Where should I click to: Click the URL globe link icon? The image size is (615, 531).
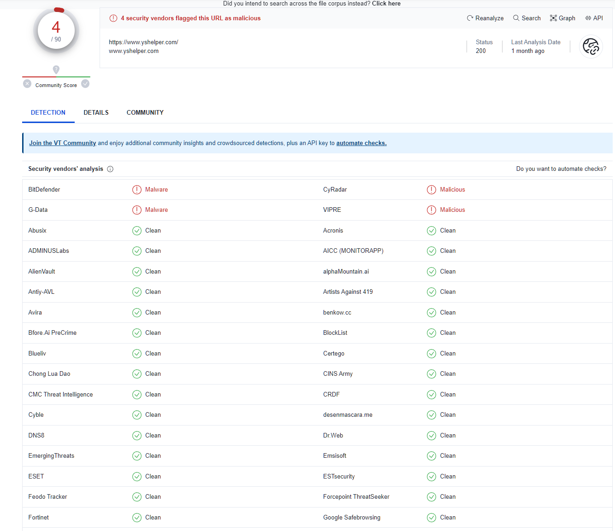pyautogui.click(x=591, y=47)
